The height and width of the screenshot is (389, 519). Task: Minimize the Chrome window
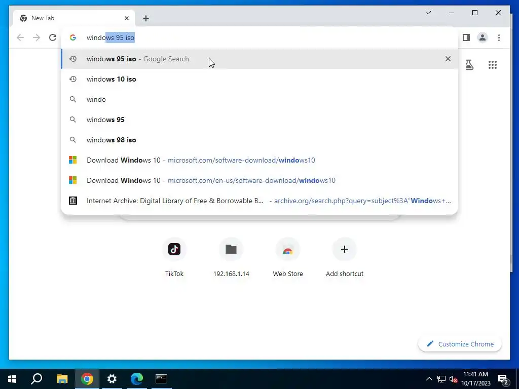[x=452, y=13]
